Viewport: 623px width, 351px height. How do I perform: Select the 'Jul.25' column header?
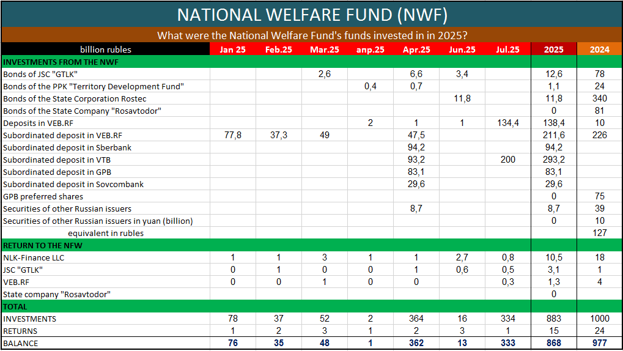tap(508, 50)
